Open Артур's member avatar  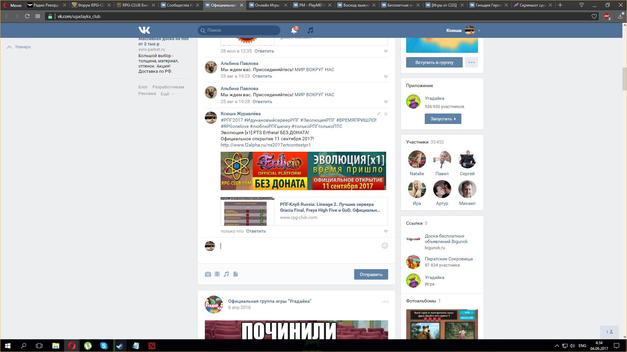(x=442, y=189)
